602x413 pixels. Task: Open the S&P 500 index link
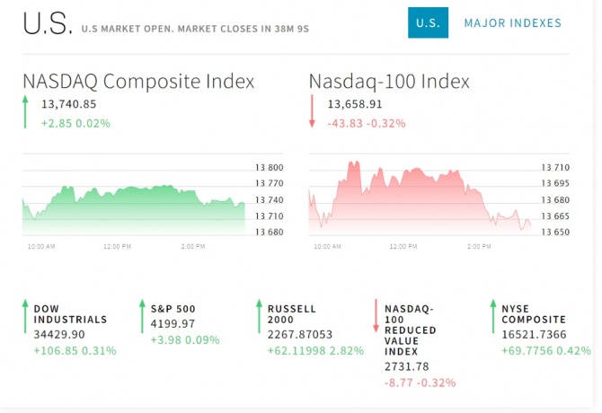point(173,308)
